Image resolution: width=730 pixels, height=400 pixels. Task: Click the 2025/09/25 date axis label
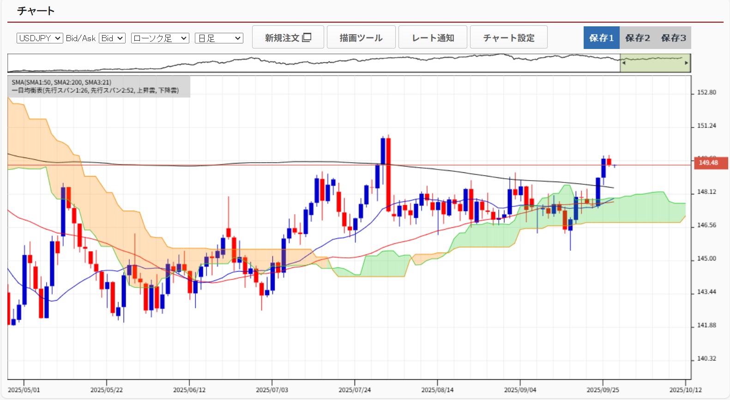coord(603,390)
